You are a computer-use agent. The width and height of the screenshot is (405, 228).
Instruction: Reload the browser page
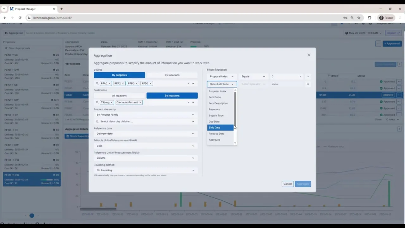coord(20,18)
